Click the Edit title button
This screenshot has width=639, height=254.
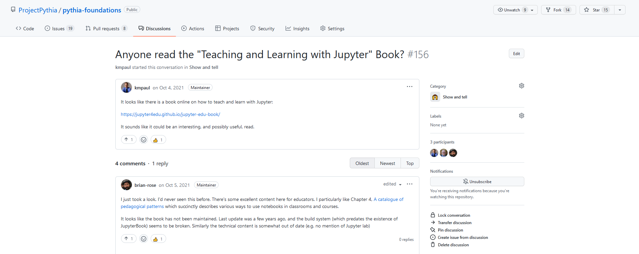(516, 54)
